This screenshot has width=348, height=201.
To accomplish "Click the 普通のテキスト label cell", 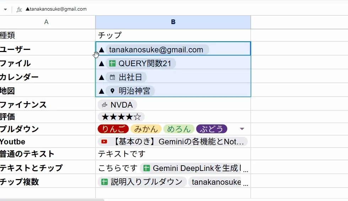I will tap(48, 154).
